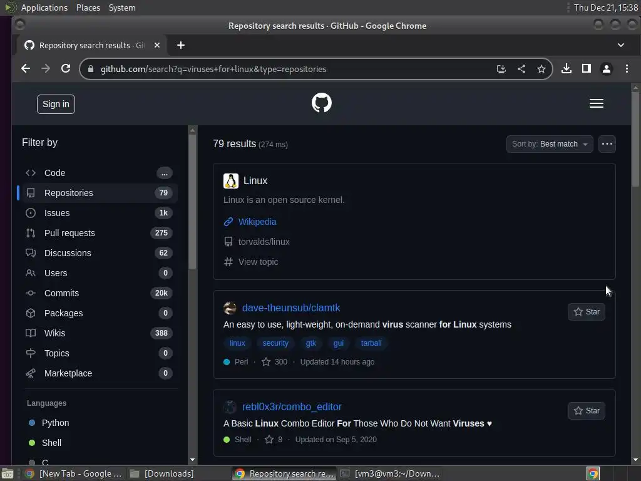
Task: Open Chrome downloads icon in toolbar
Action: coord(566,69)
